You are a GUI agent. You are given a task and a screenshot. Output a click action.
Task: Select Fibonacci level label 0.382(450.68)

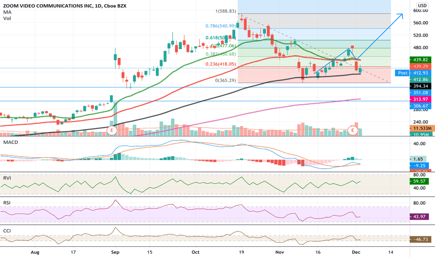(221, 54)
